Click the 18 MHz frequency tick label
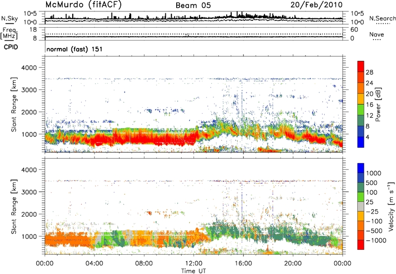 tap(33, 30)
